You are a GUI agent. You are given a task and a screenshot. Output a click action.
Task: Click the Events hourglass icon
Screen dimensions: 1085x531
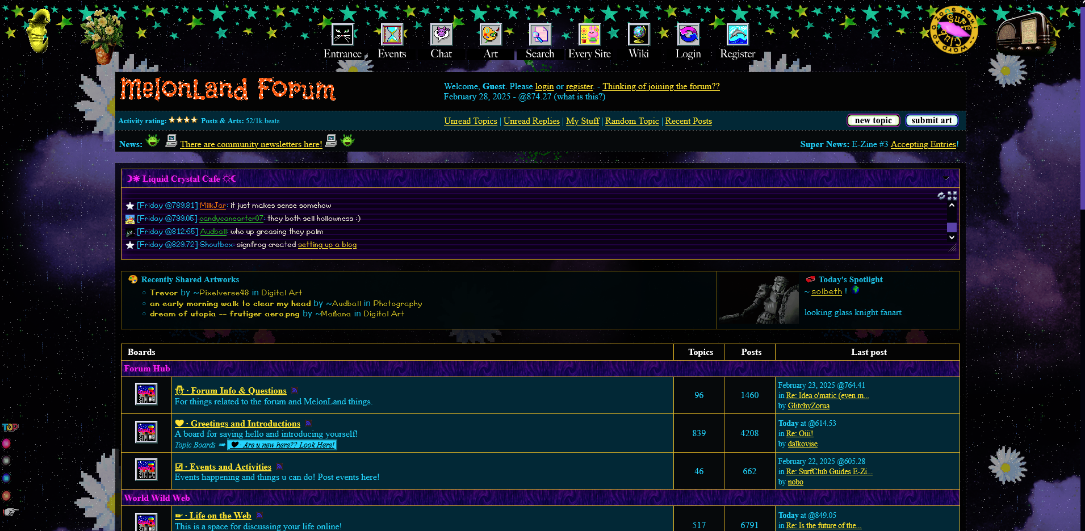tap(392, 35)
